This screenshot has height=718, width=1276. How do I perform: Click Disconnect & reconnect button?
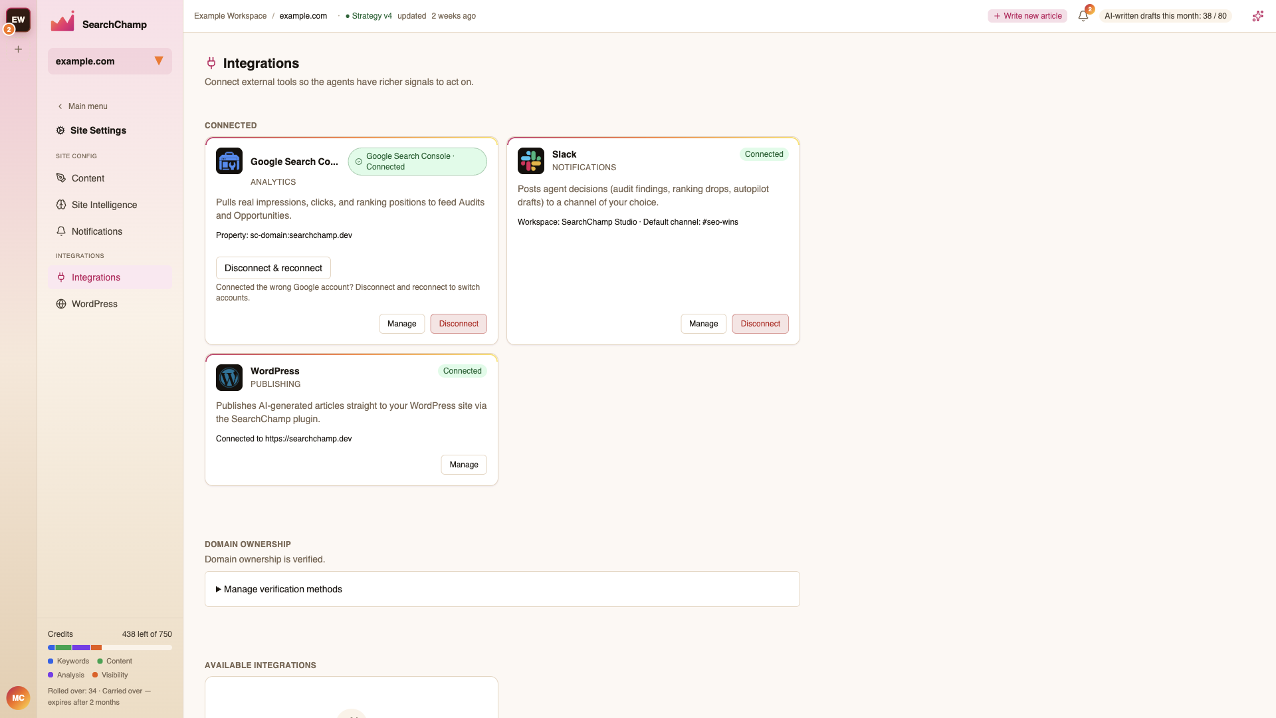[273, 268]
